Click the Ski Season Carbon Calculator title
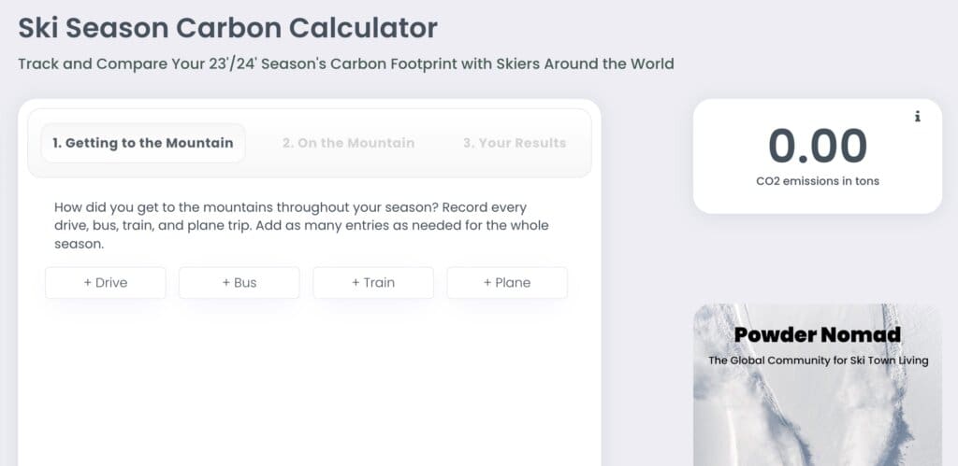958x466 pixels. [227, 27]
